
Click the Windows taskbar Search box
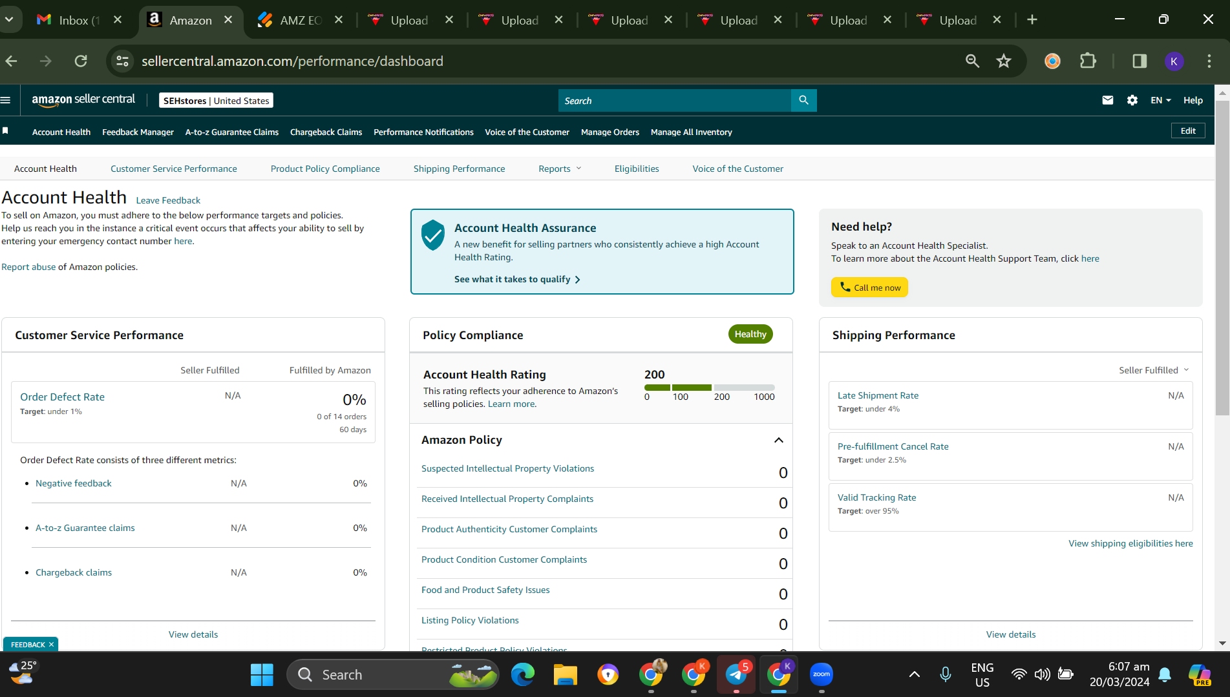pyautogui.click(x=393, y=674)
